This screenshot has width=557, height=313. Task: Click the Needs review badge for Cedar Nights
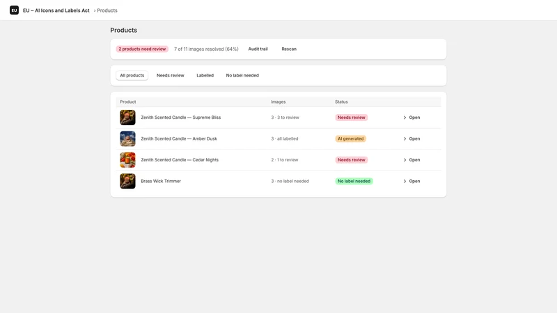pyautogui.click(x=352, y=160)
